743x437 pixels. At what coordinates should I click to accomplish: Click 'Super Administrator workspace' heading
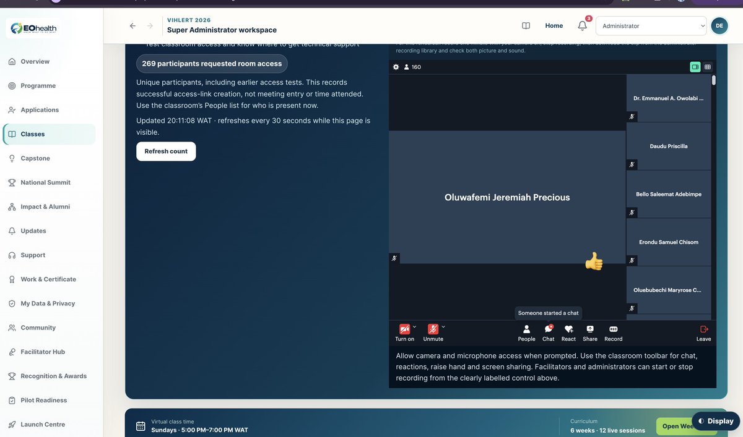[x=222, y=30]
